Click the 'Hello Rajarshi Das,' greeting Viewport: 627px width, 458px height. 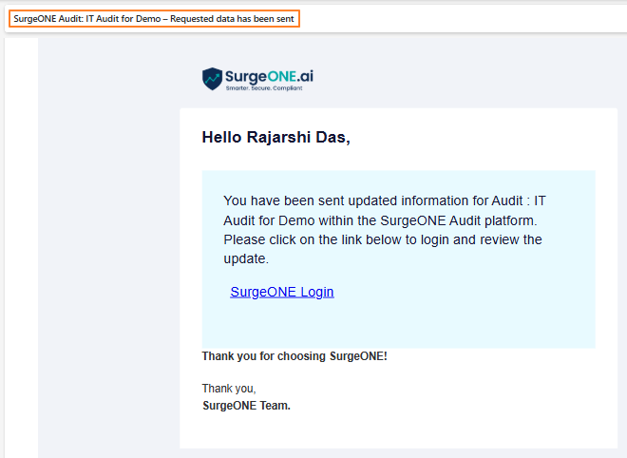point(275,137)
